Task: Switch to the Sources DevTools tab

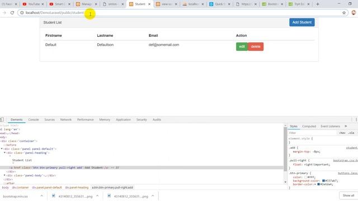Action: click(x=49, y=119)
